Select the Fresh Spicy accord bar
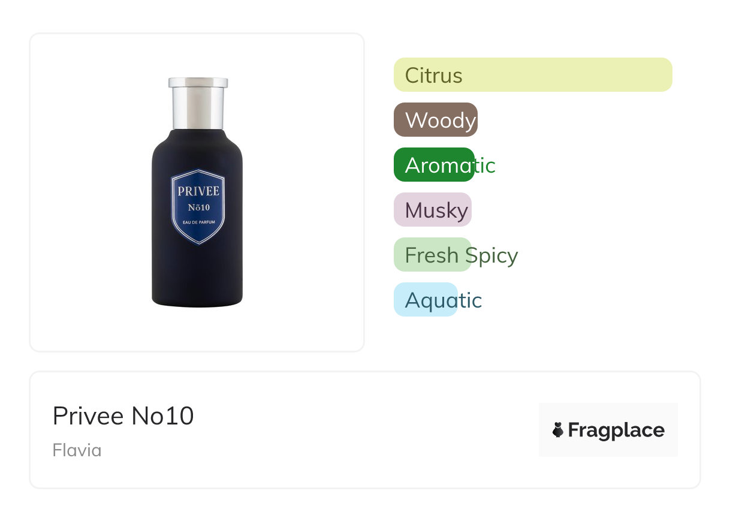The width and height of the screenshot is (730, 518). coord(433,255)
